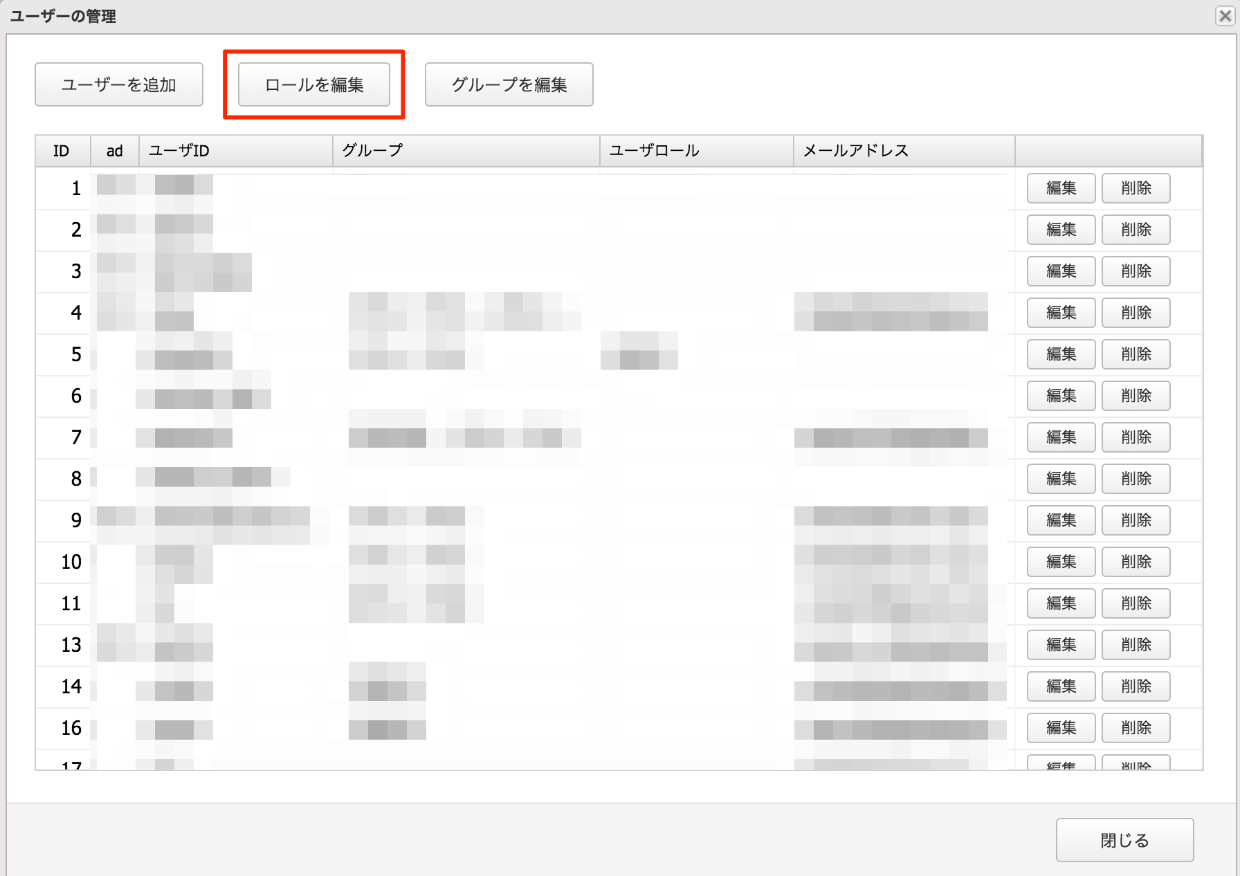Close the dialog with 閉じる
The height and width of the screenshot is (876, 1240).
pyautogui.click(x=1125, y=840)
